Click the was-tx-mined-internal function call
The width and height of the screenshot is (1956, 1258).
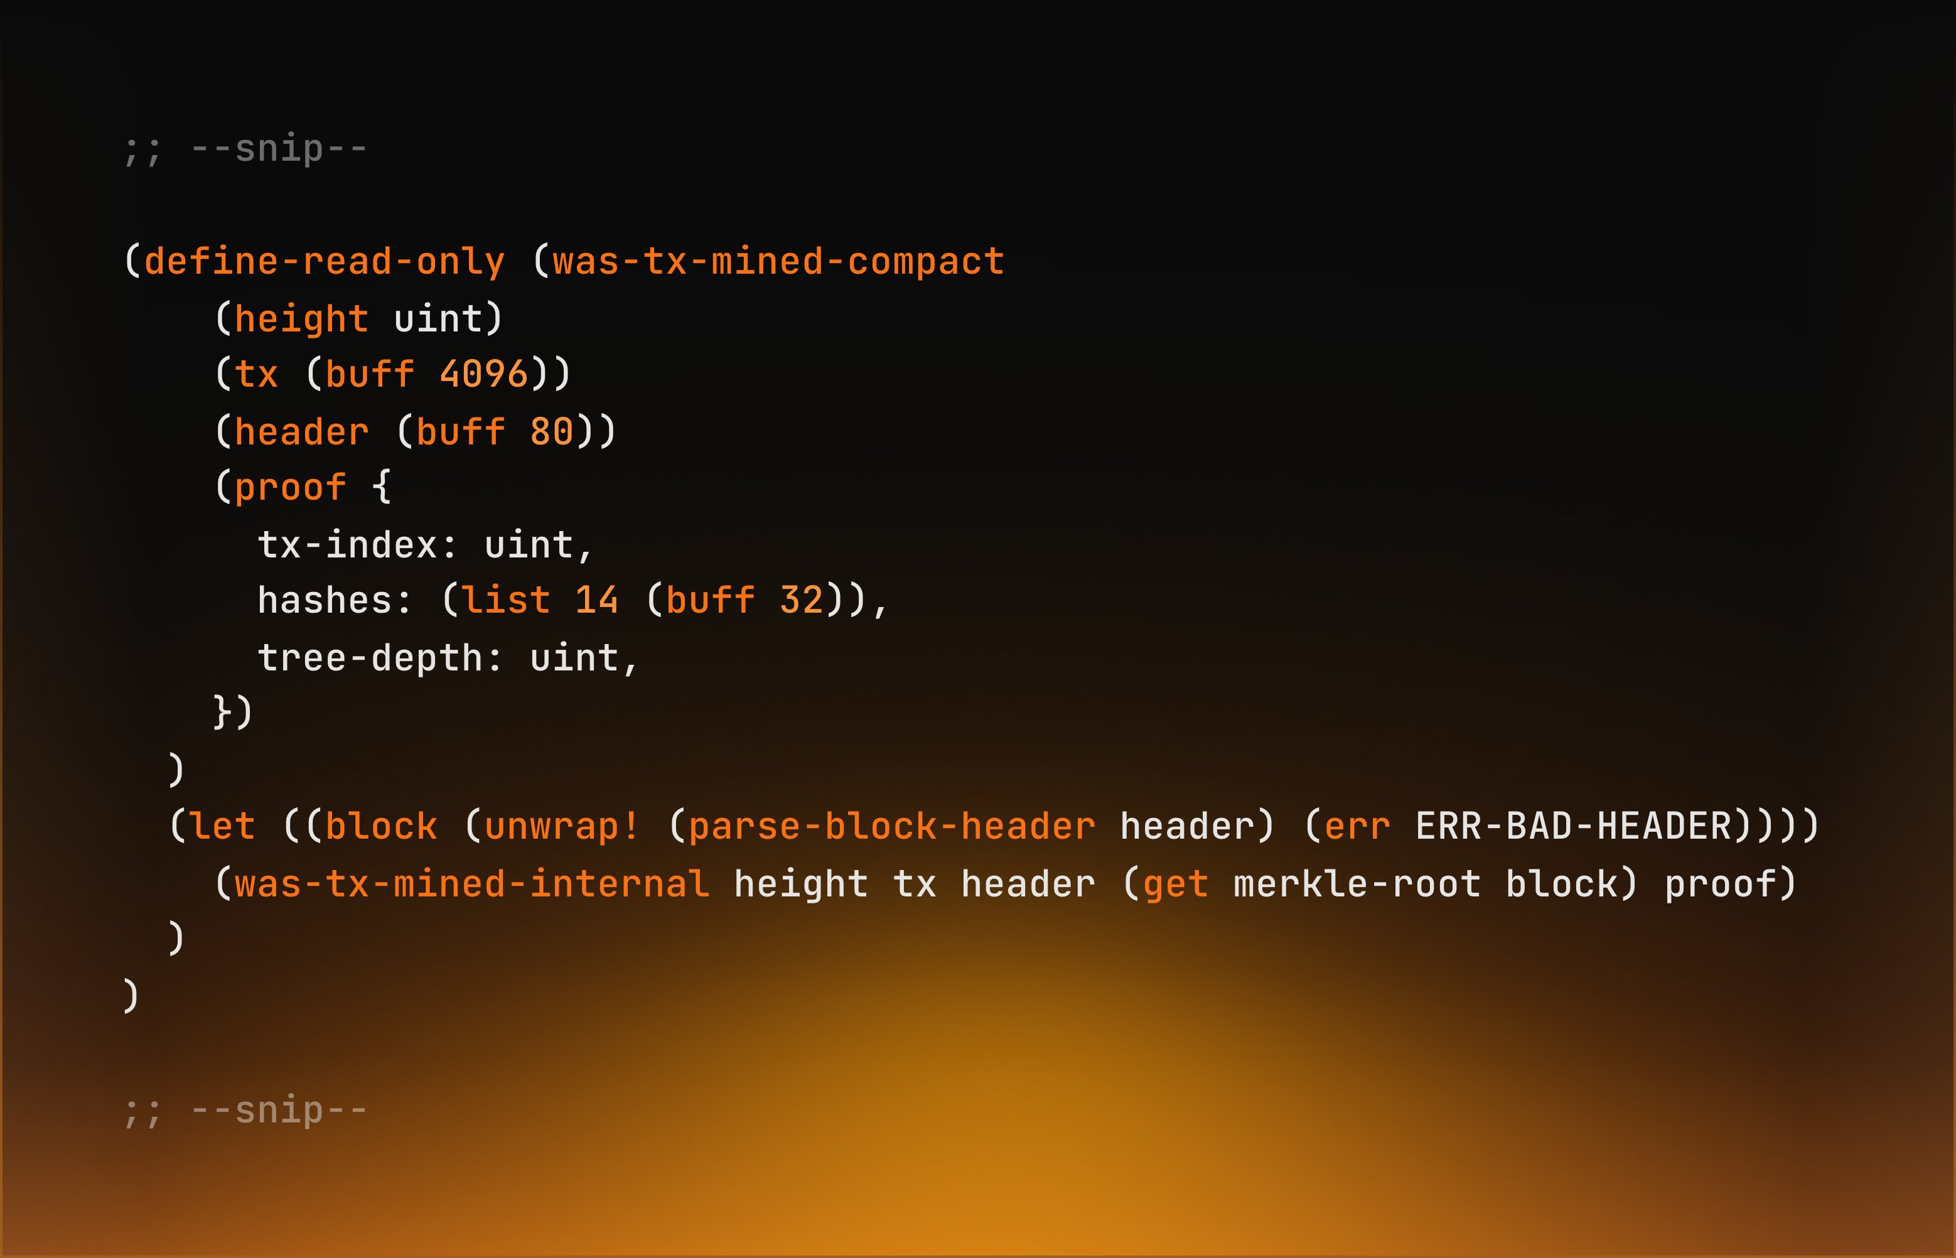point(472,884)
